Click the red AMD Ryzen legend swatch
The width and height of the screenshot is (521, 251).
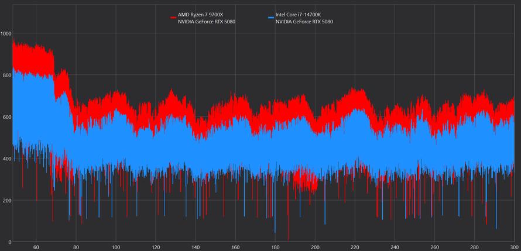[x=173, y=18]
